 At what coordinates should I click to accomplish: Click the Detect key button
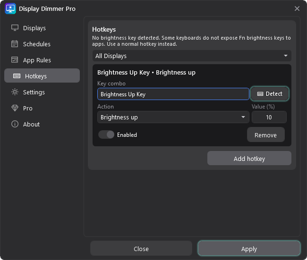click(x=270, y=94)
